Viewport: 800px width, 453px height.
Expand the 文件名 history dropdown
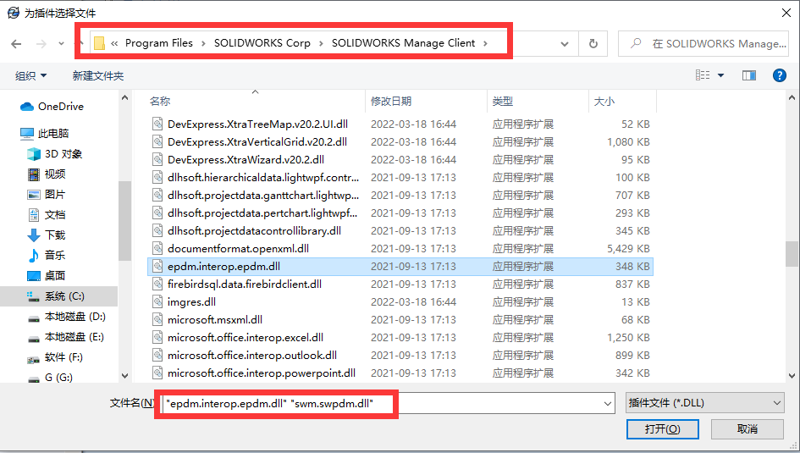[608, 404]
